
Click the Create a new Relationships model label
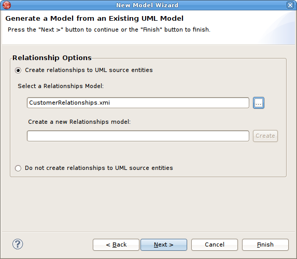point(79,122)
